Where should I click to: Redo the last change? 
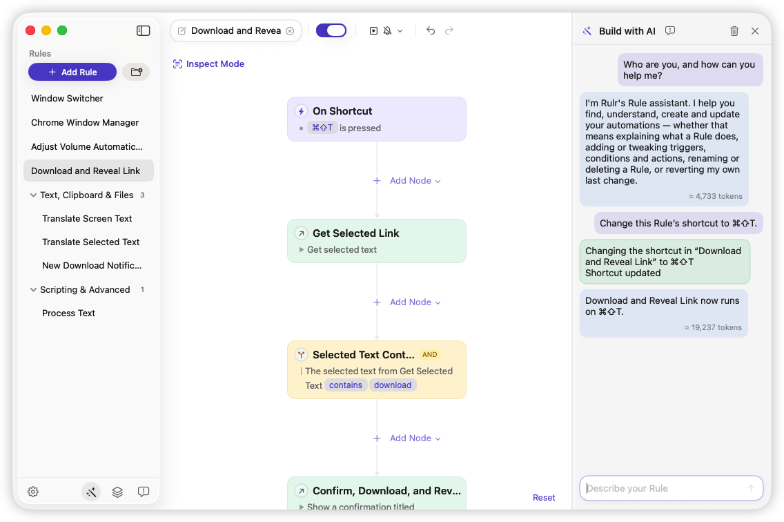[449, 31]
